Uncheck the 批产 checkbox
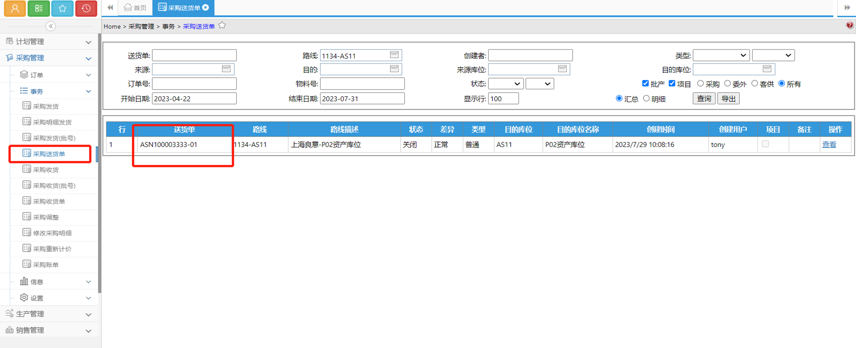Viewport: 856px width, 348px height. (x=645, y=83)
